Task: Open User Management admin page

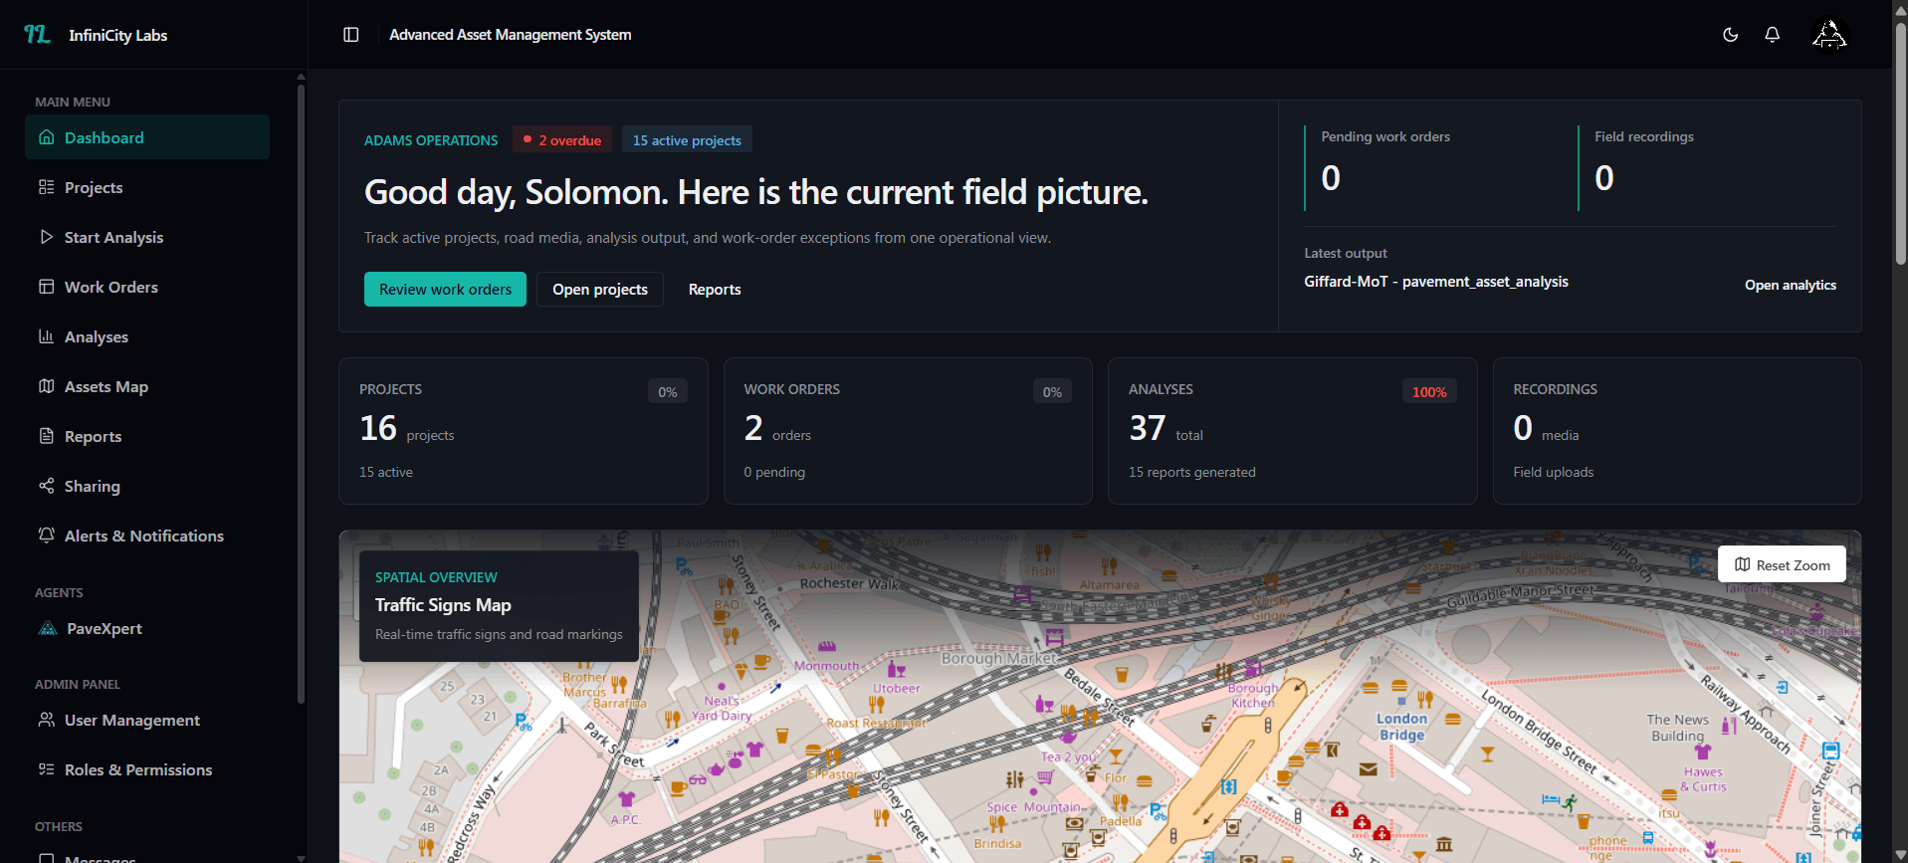Action: 147,720
